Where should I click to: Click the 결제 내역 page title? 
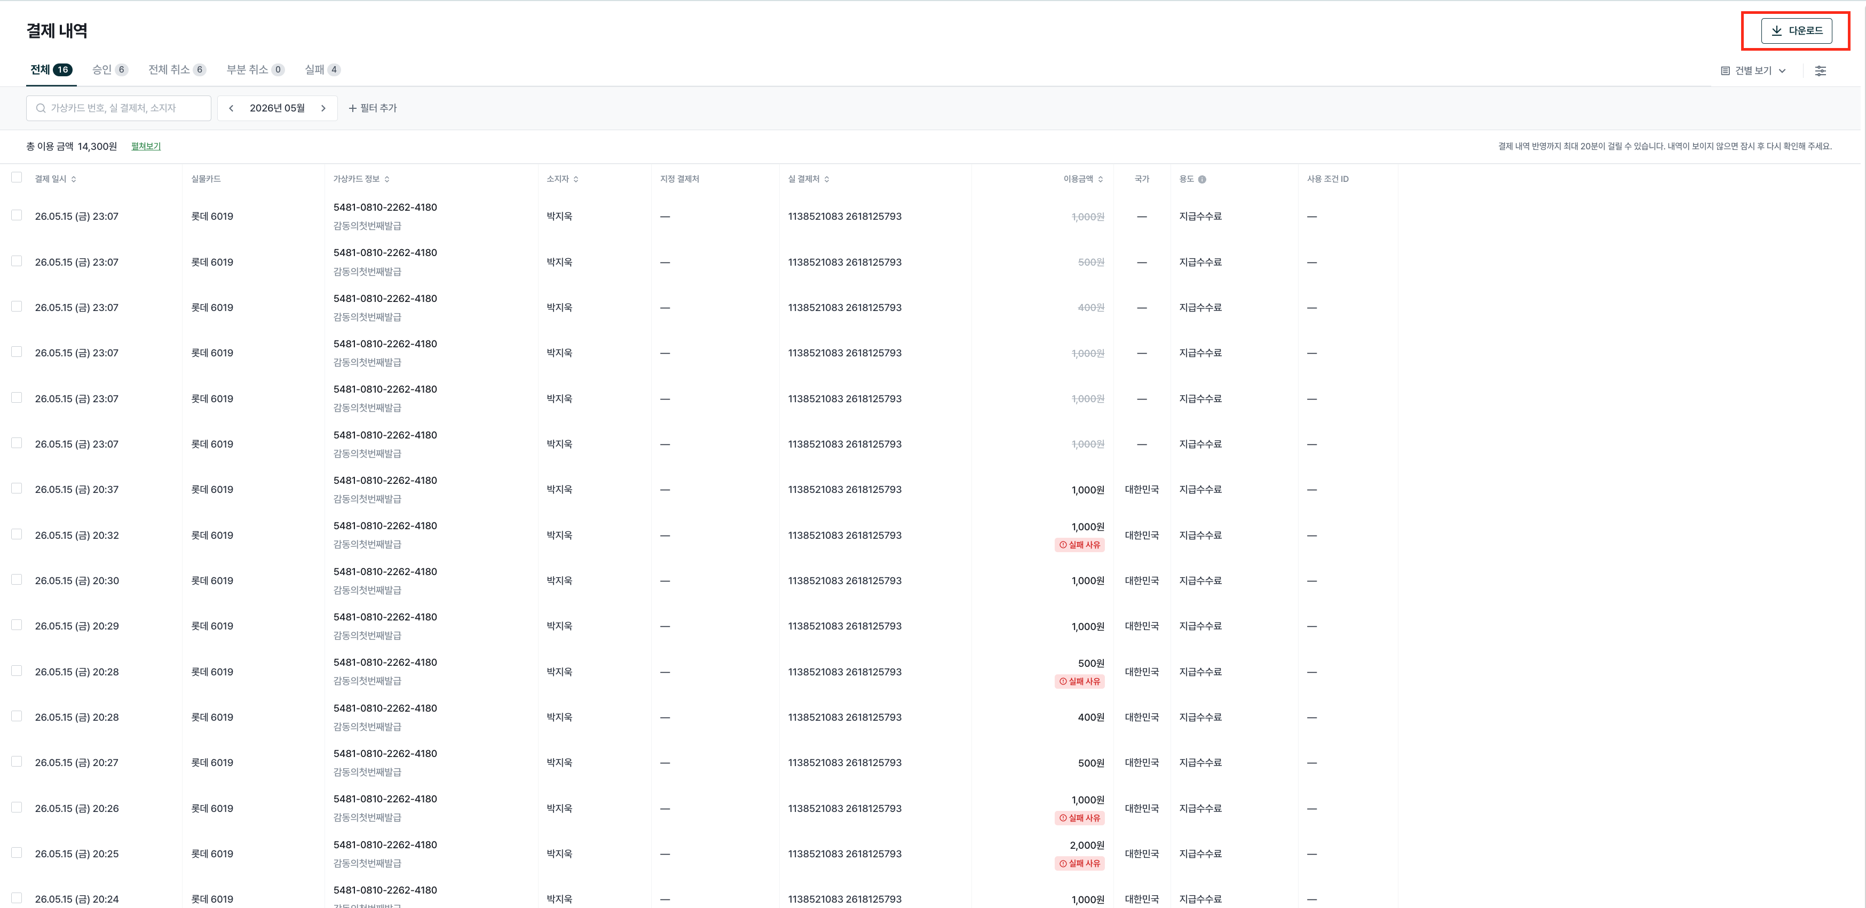pyautogui.click(x=57, y=30)
